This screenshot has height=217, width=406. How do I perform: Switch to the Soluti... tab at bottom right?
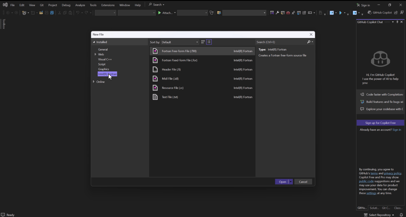pos(374,208)
